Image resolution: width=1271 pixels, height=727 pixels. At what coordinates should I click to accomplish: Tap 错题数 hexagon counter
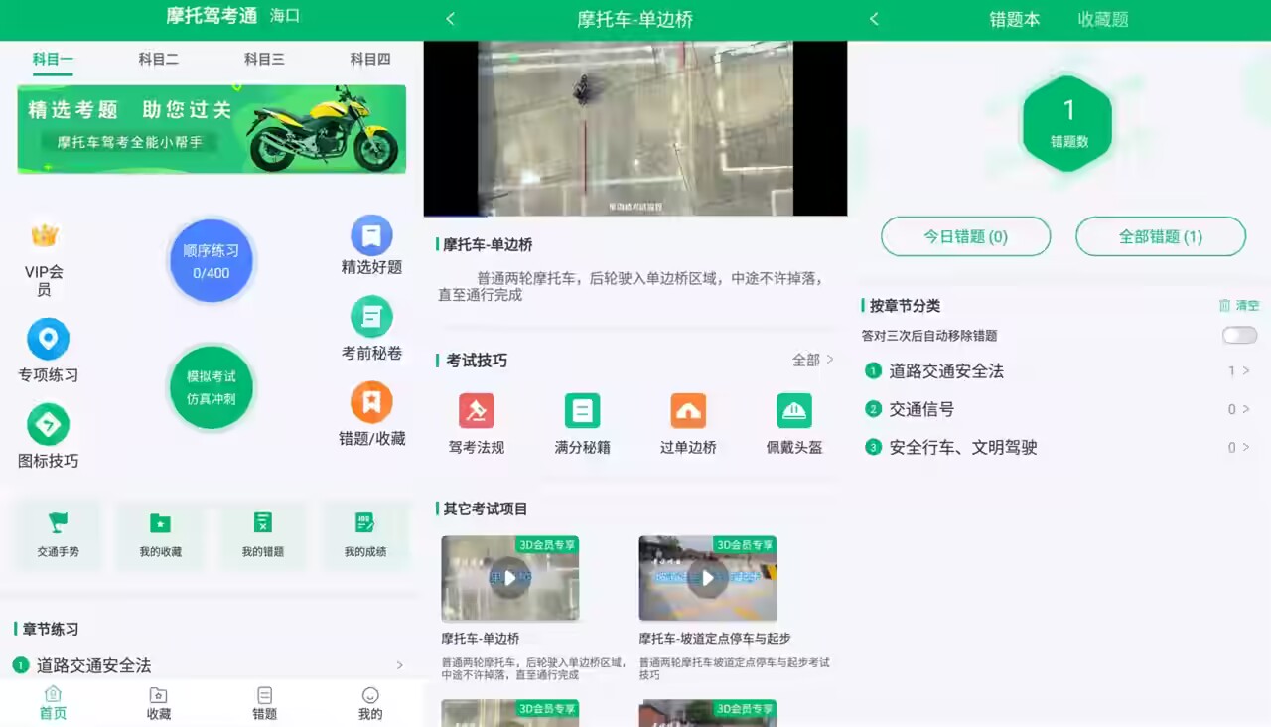tap(1068, 123)
